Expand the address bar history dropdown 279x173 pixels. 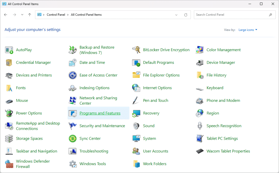coord(176,15)
